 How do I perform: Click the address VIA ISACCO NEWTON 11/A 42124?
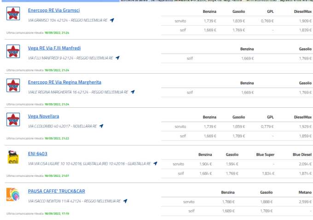[74, 201]
